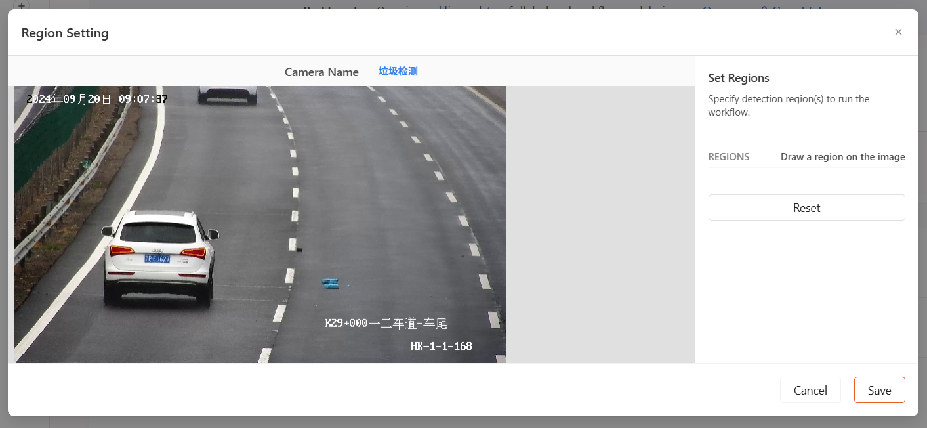Click the 'Draw a region on the image' hint

pyautogui.click(x=843, y=157)
